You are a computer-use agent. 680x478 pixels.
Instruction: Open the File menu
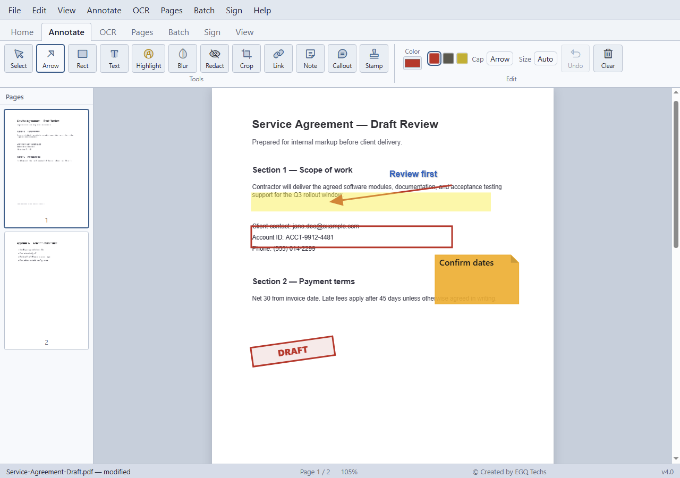(15, 10)
